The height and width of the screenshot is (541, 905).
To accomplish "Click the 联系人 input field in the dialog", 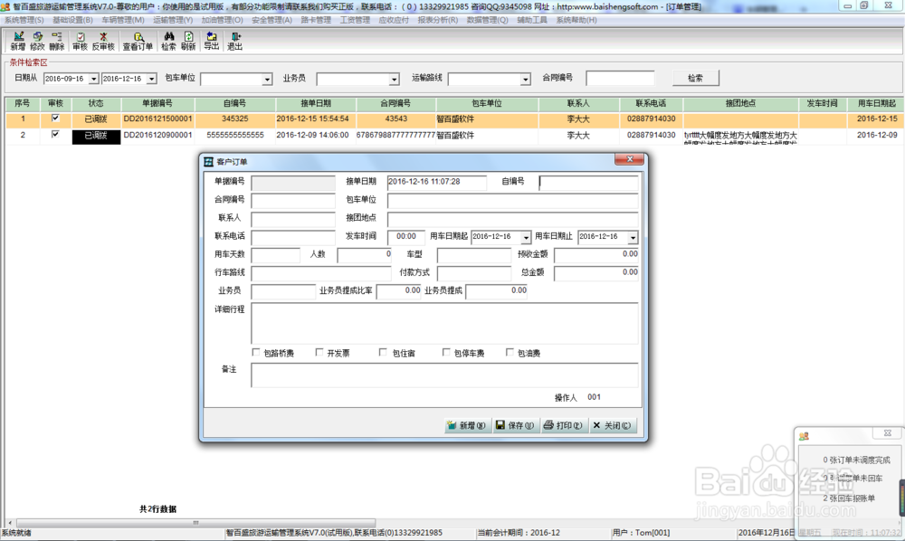I will (x=293, y=219).
